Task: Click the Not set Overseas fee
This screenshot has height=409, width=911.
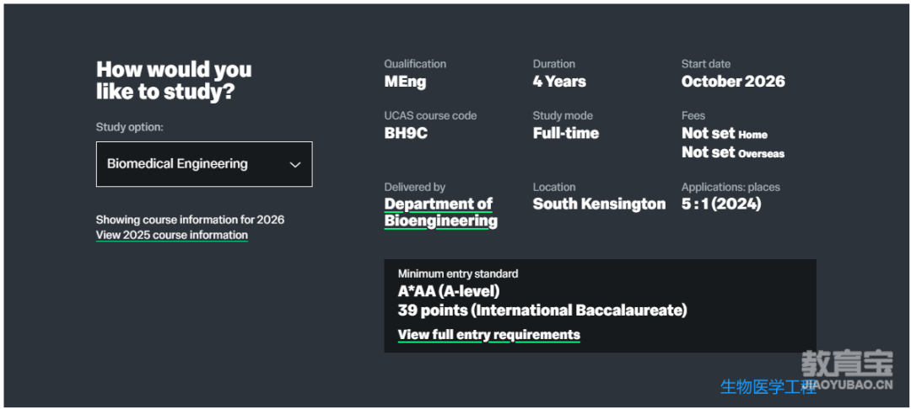Action: pyautogui.click(x=733, y=153)
